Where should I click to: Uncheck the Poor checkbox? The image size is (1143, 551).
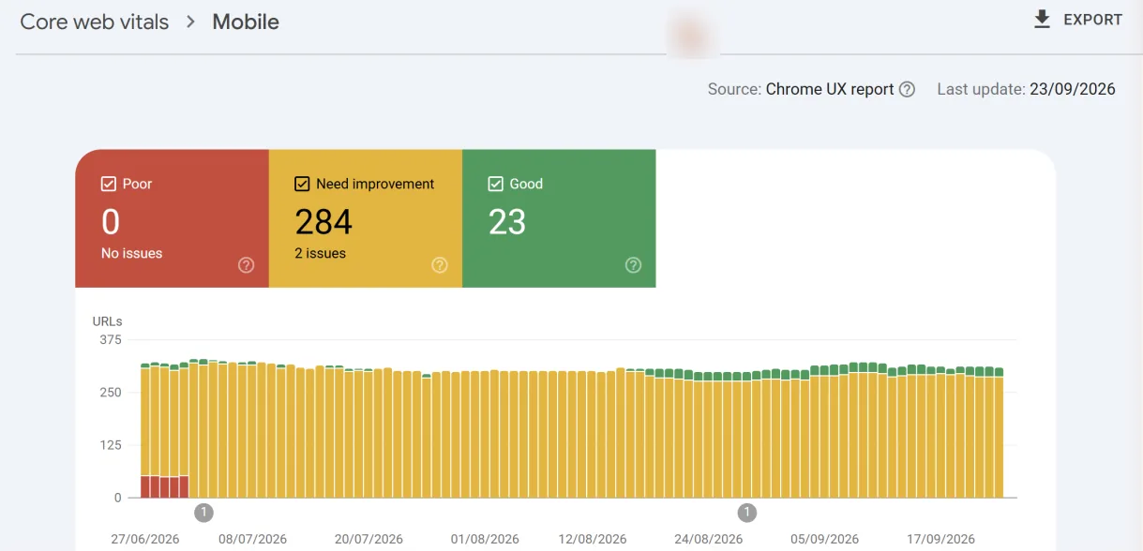point(108,184)
